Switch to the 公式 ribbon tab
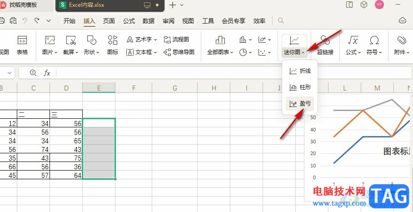The width and height of the screenshot is (413, 212). (129, 21)
